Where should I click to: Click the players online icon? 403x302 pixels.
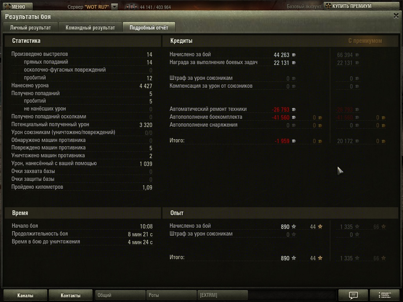131,7
